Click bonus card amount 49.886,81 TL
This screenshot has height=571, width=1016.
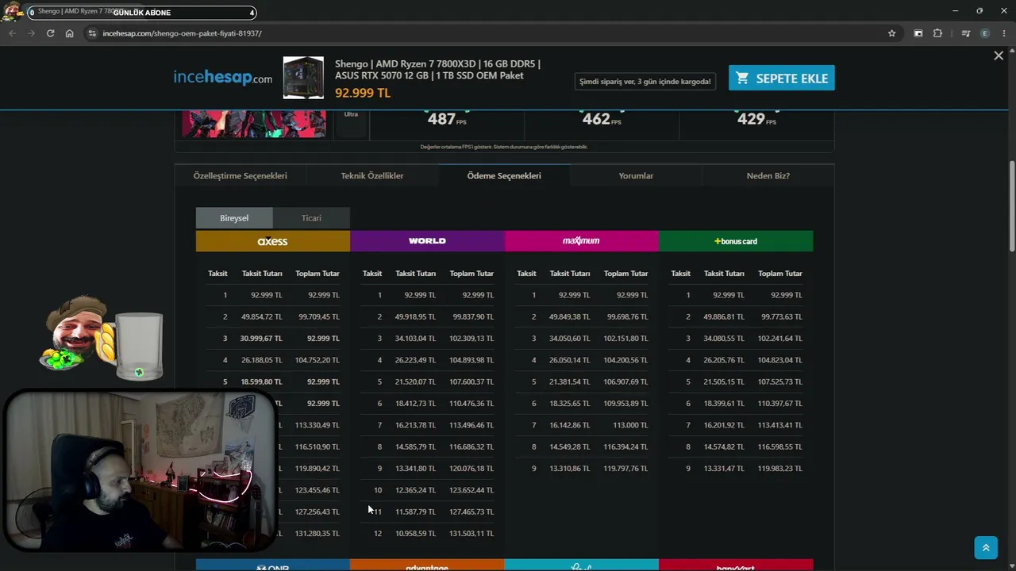724,316
